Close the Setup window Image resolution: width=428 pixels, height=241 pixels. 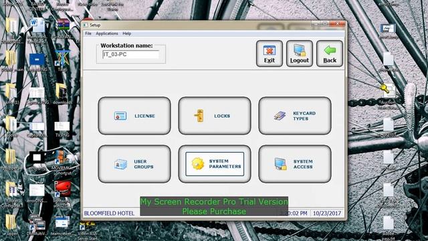coord(337,24)
